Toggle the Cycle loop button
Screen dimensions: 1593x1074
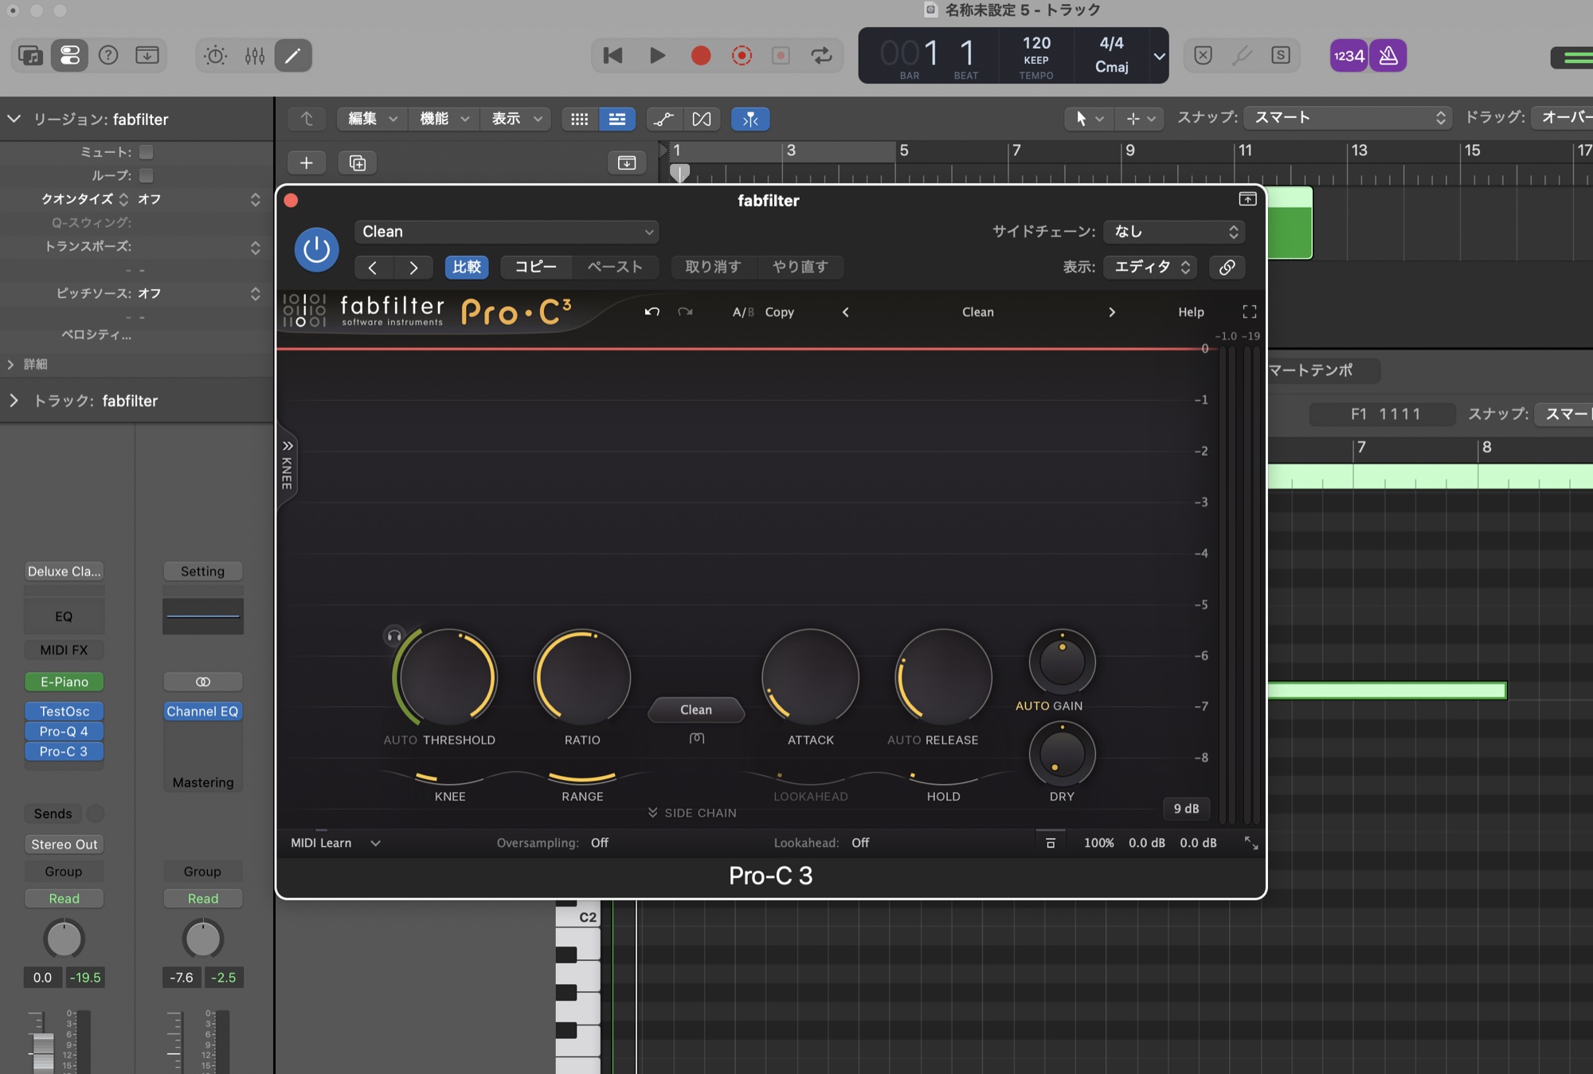pos(821,56)
